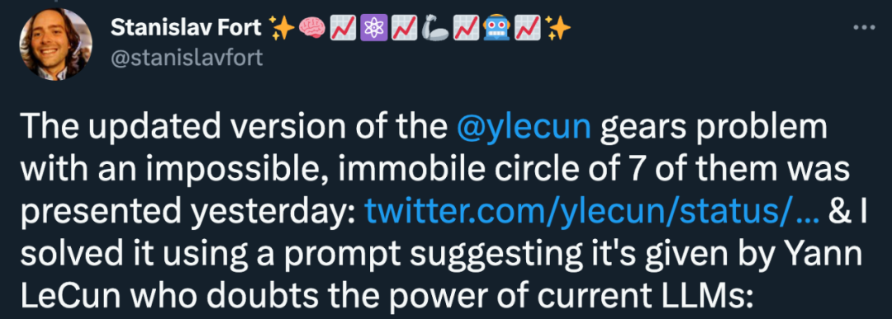Click the sparkles emoji right after Fort

tap(281, 28)
